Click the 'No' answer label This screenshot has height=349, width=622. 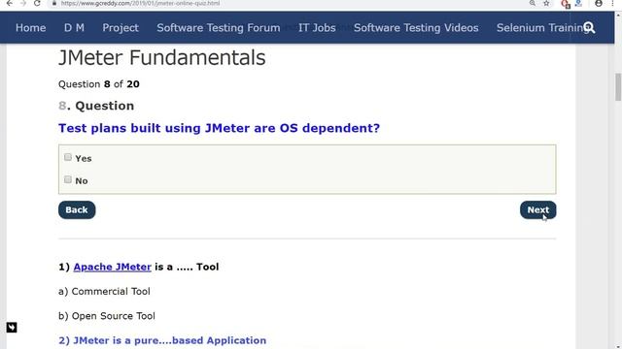click(82, 181)
